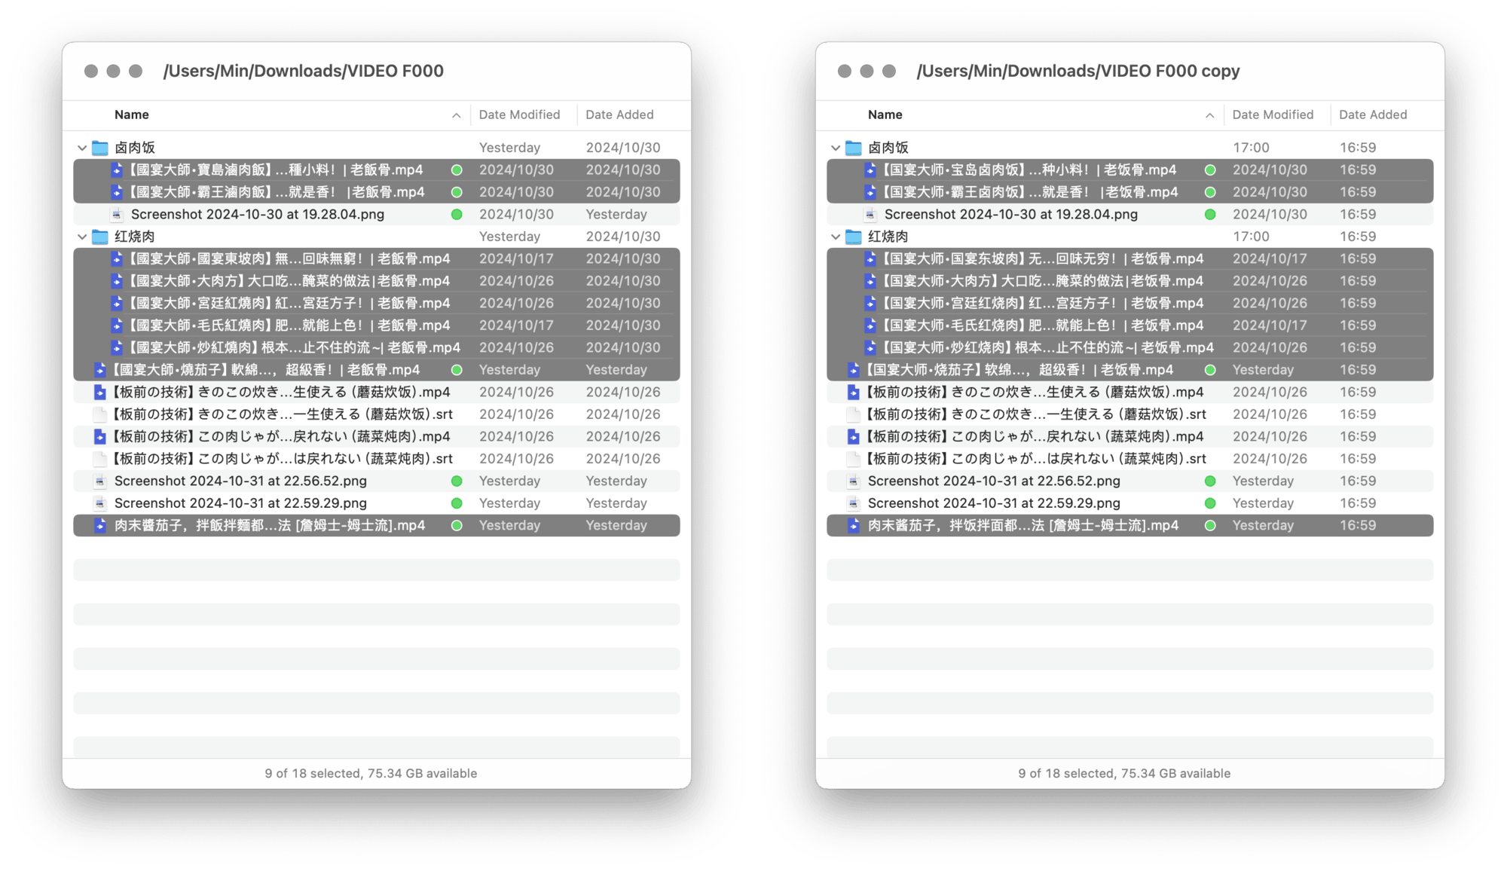Sort by Date Modified in VIDEO F000 window
This screenshot has height=871, width=1507.
click(x=519, y=115)
